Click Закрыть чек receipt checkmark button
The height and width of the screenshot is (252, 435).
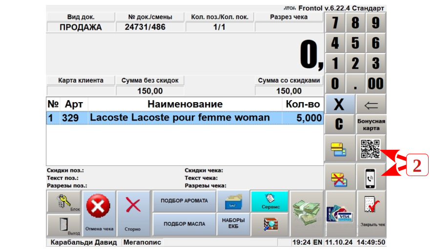(x=372, y=213)
